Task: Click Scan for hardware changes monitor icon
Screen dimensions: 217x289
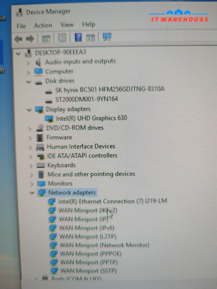Action: point(107,37)
